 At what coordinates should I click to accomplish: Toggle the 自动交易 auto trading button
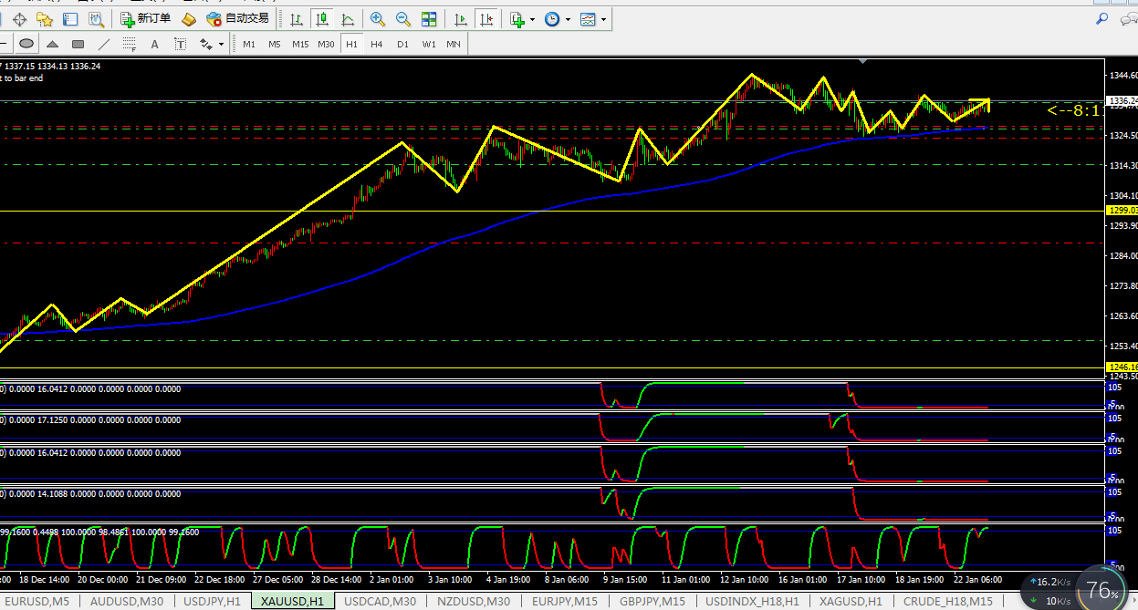pos(238,19)
